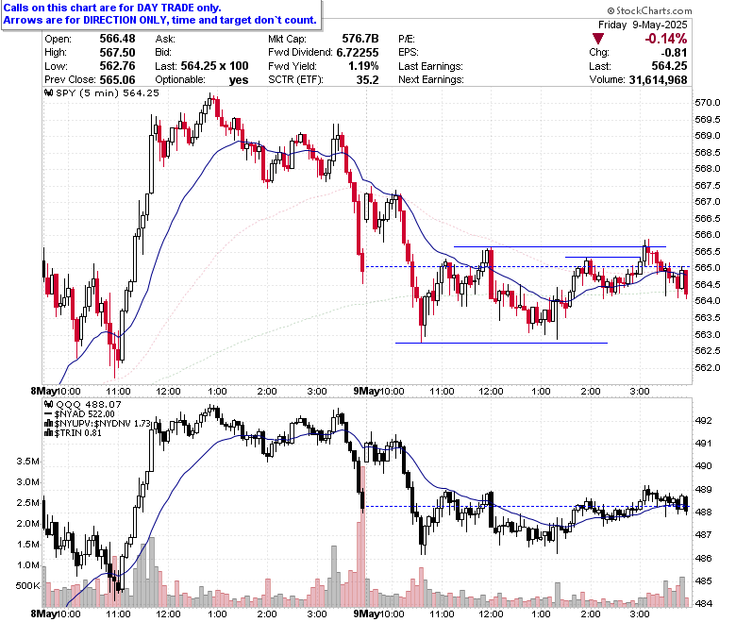Click the Optionable yes value

[x=239, y=80]
